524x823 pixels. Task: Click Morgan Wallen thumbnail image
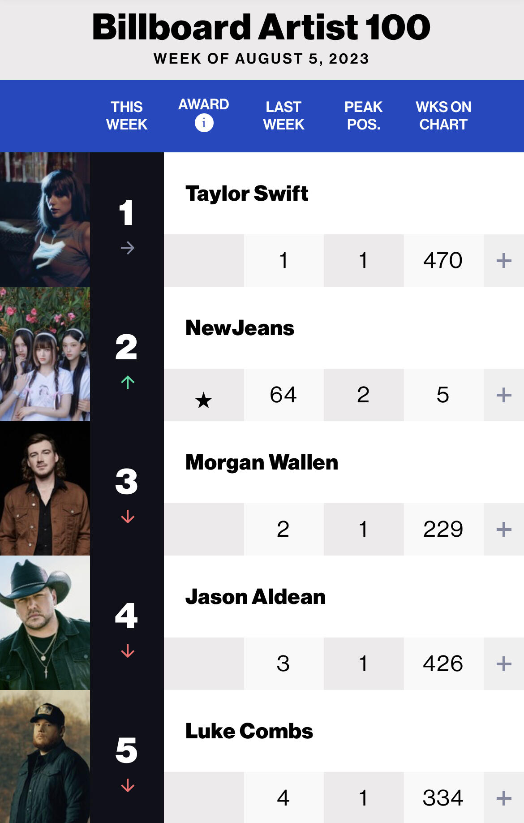point(45,488)
